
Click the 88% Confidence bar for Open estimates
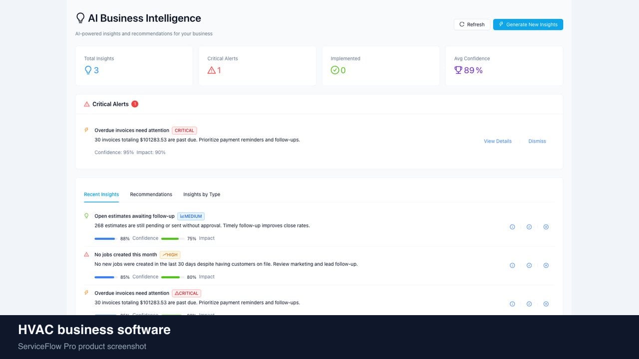click(105, 238)
